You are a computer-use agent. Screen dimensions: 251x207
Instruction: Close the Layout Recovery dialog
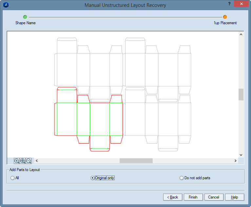point(241,4)
